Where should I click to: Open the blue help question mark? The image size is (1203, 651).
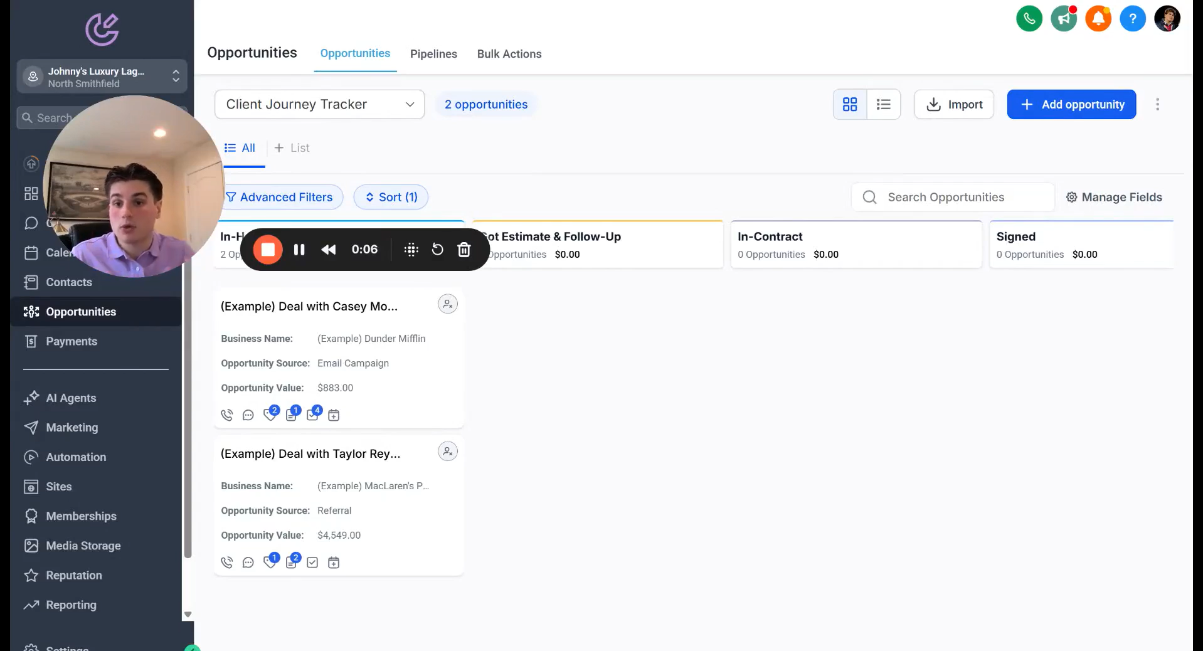pos(1133,18)
